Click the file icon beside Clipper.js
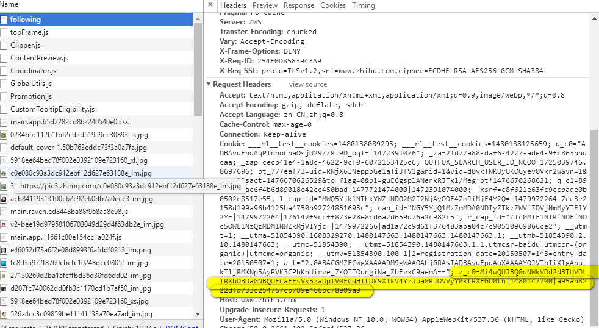Image resolution: width=599 pixels, height=328 pixels. point(4,45)
